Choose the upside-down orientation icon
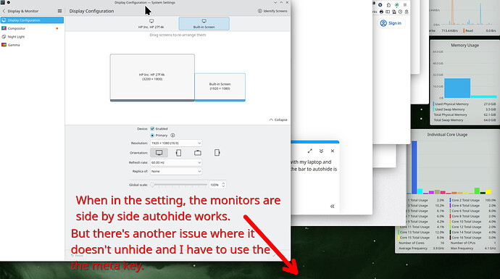The width and height of the screenshot is (500, 279). tap(198, 153)
